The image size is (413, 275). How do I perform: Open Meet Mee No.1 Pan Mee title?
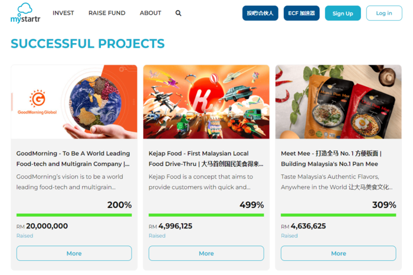pyautogui.click(x=332, y=158)
